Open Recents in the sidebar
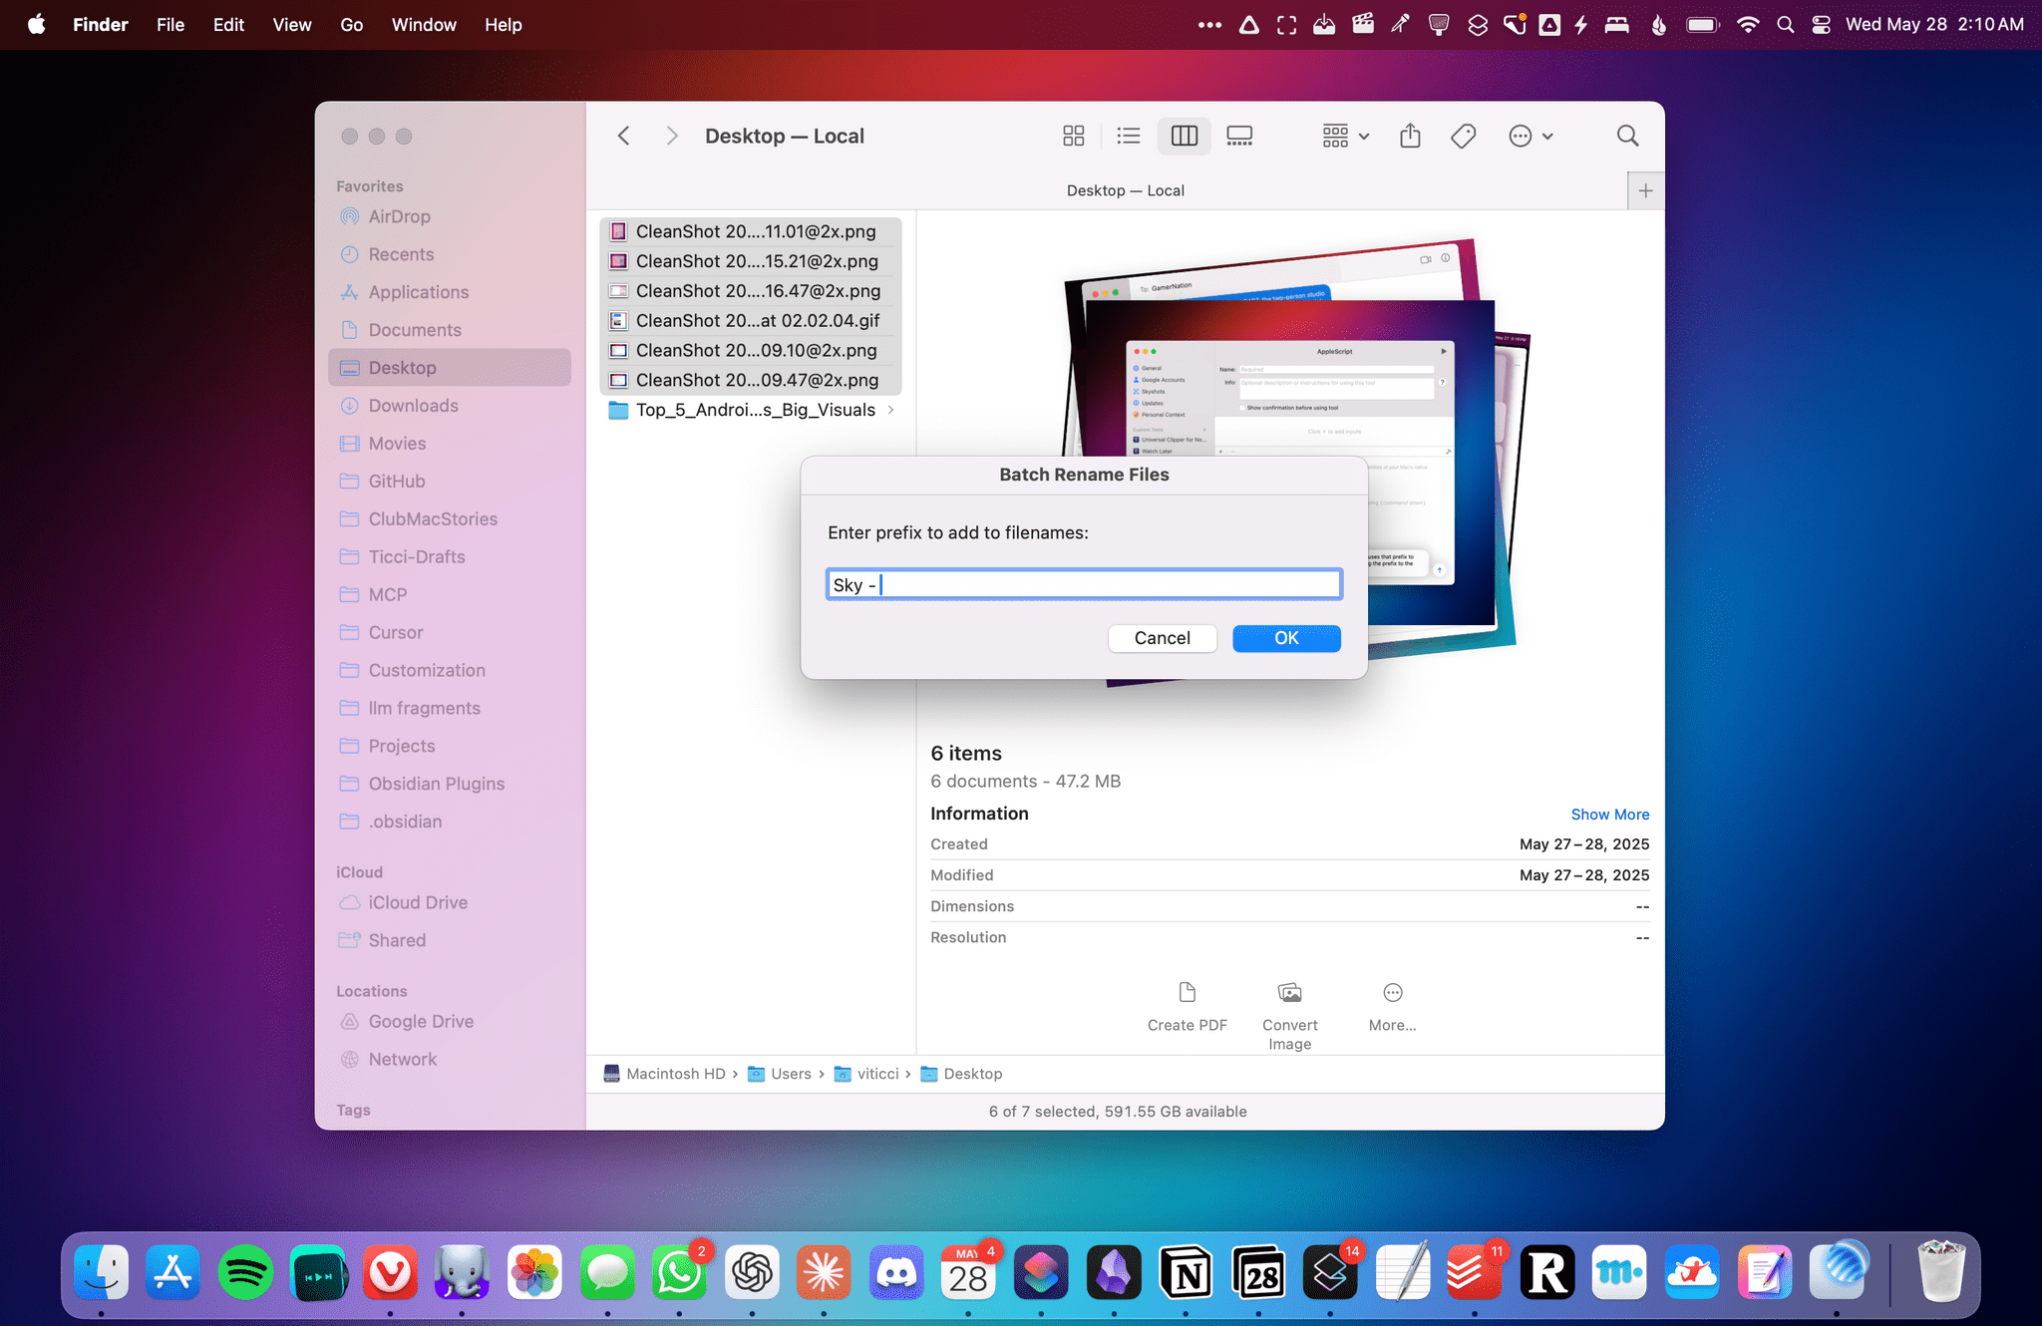This screenshot has width=2042, height=1326. pos(449,254)
